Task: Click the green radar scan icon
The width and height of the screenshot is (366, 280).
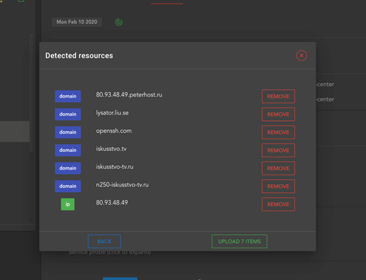Action: (x=119, y=22)
